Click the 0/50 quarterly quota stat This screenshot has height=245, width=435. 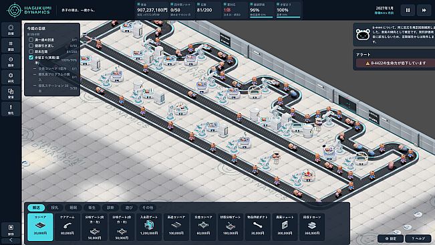(175, 10)
